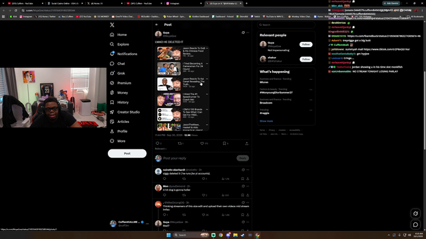
Task: Open Windows Start menu
Action: pyautogui.click(x=168, y=235)
